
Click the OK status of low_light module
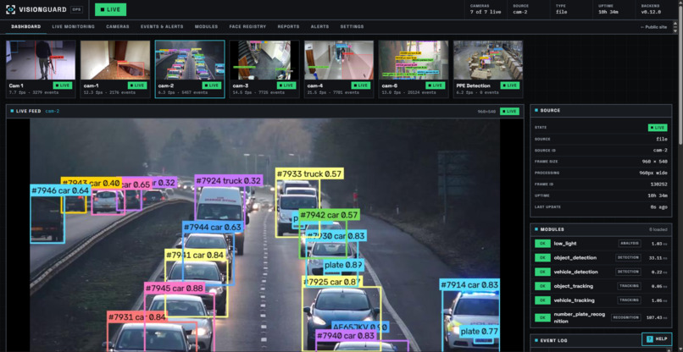coord(542,244)
